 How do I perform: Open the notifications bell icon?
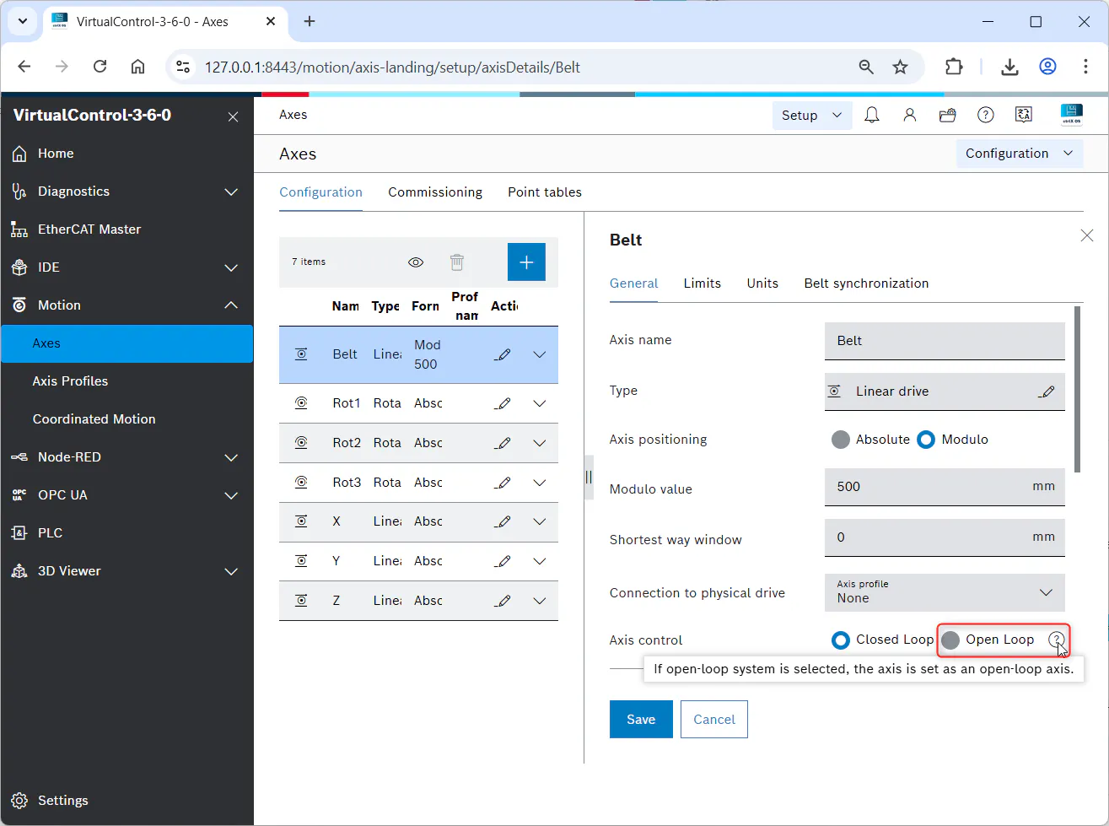point(872,116)
